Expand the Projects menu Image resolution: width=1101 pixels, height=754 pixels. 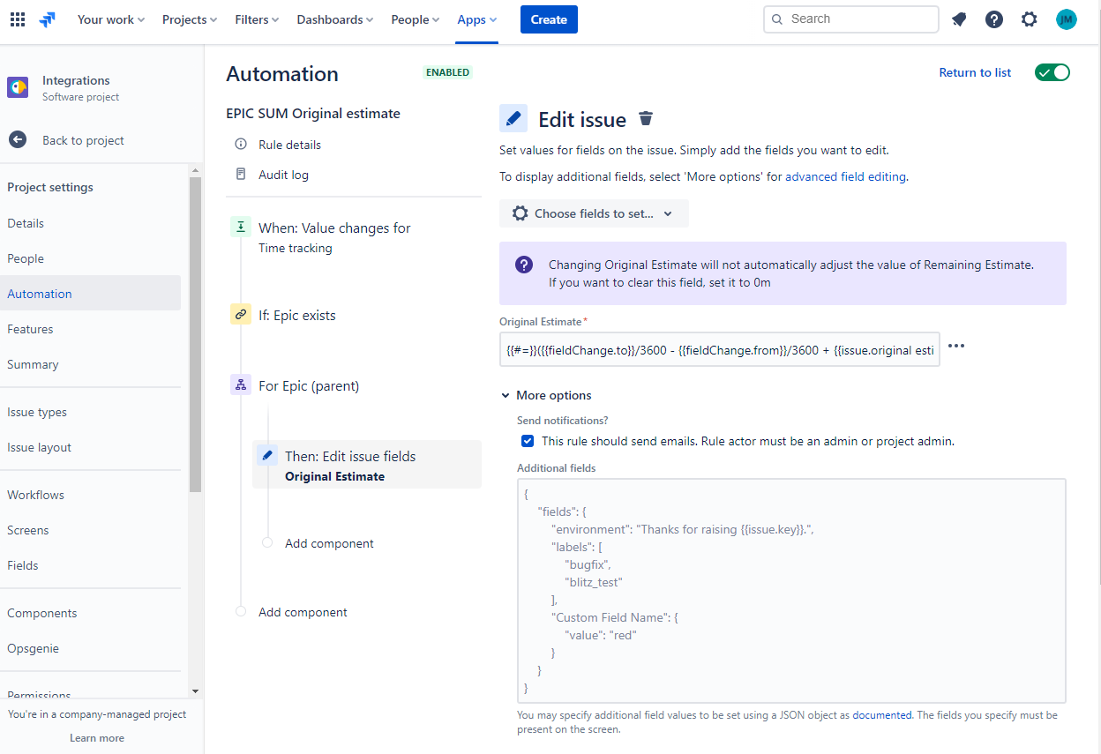point(190,19)
